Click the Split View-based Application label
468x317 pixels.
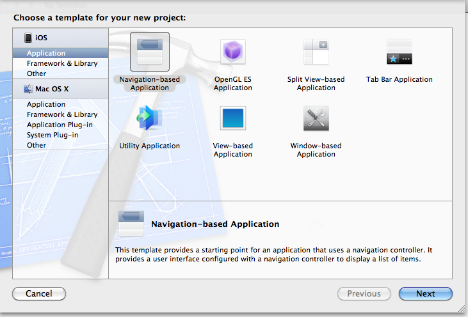(x=316, y=84)
